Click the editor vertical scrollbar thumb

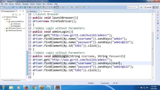(x=152, y=49)
